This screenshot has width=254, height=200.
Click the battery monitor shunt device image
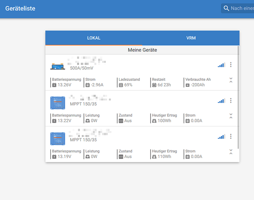point(58,65)
